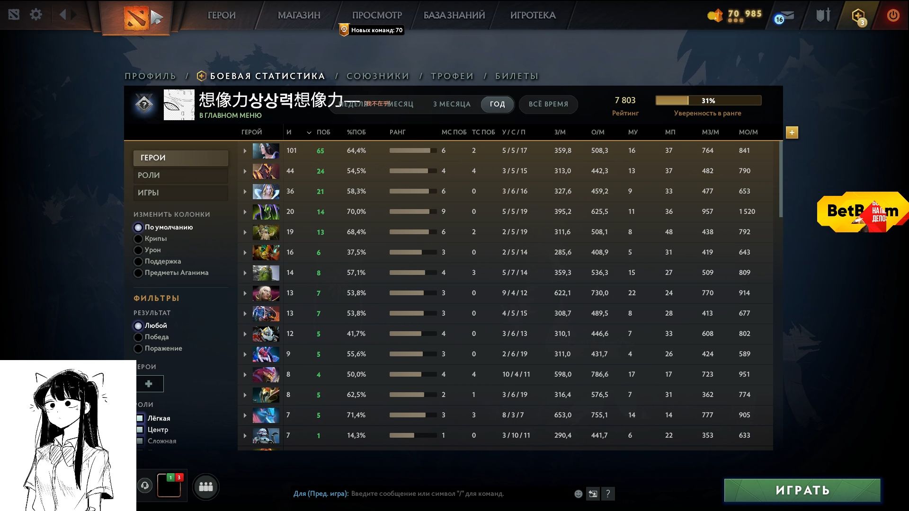The width and height of the screenshot is (909, 511).
Task: Click the voice chat headset icon
Action: (145, 485)
